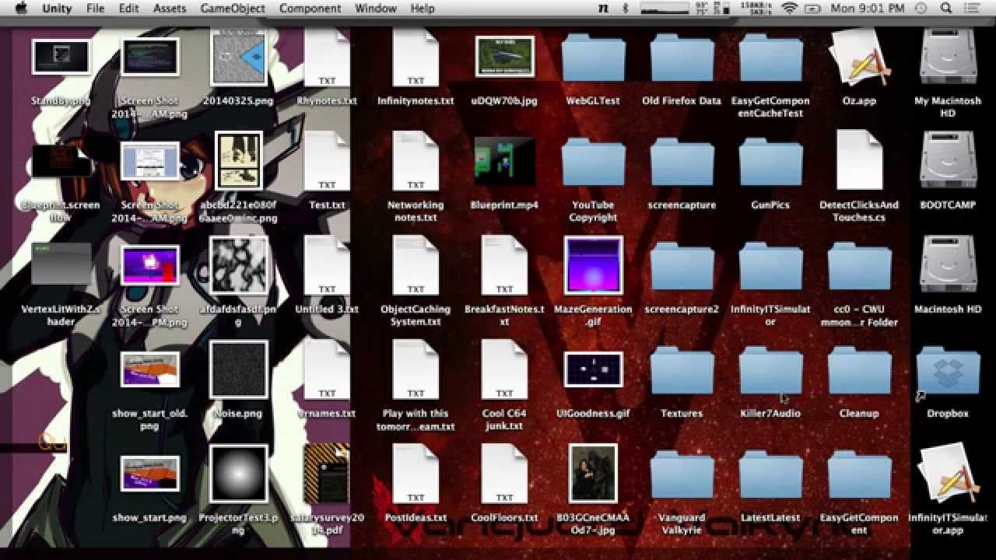The height and width of the screenshot is (560, 996).
Task: Click the Wi-Fi status icon
Action: [x=789, y=9]
